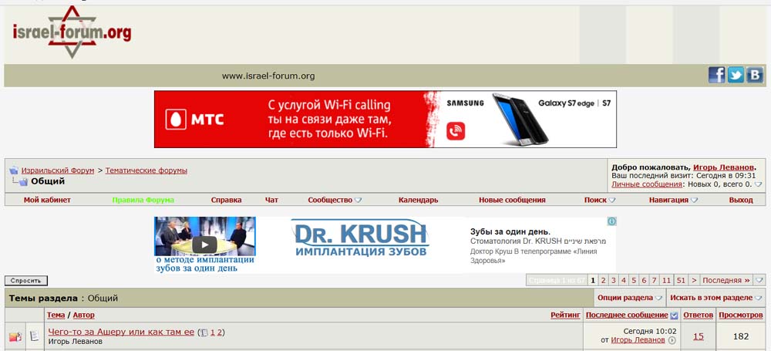Sort threads by Рейтинг column

565,315
